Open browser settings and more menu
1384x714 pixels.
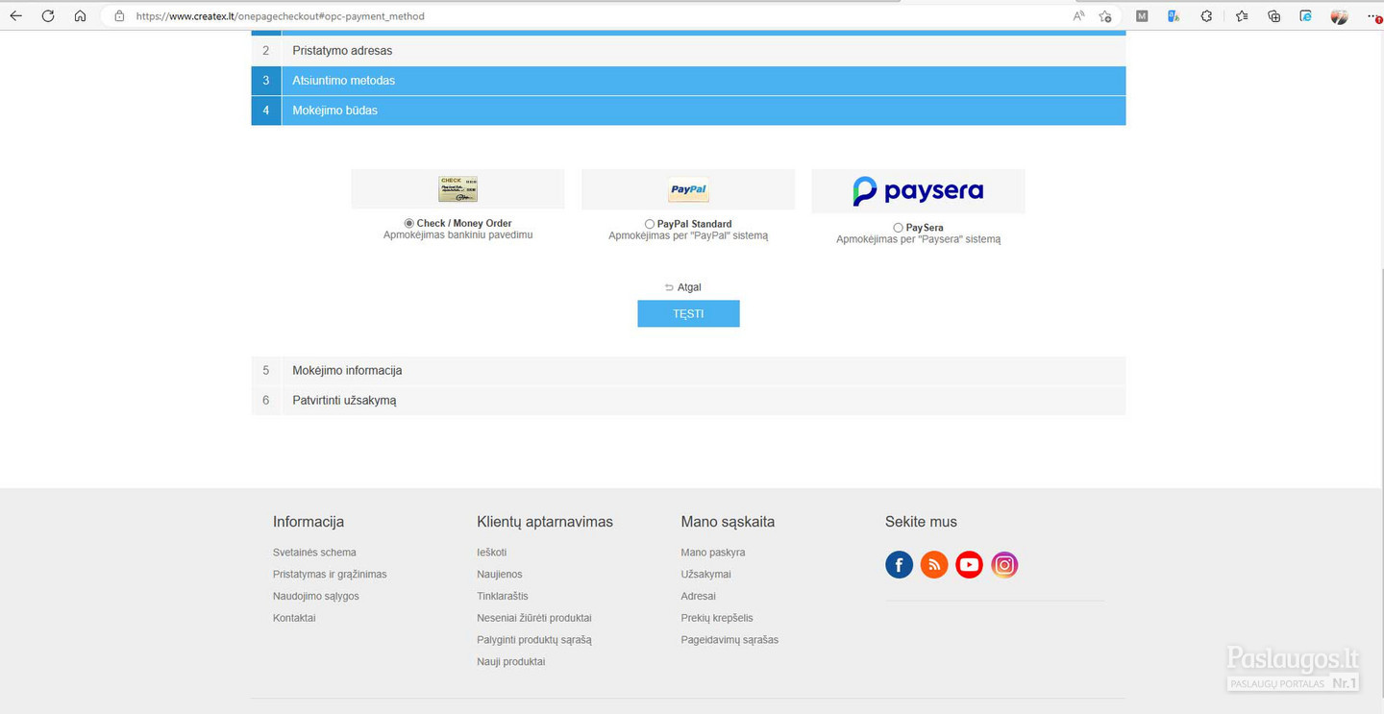[1373, 16]
